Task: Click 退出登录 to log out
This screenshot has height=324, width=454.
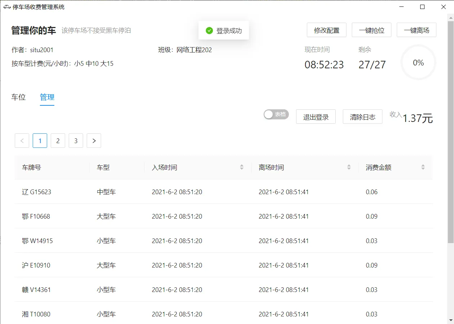Action: click(x=316, y=117)
